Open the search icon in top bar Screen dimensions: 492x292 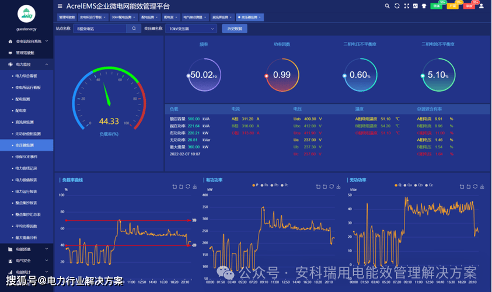coord(387,6)
